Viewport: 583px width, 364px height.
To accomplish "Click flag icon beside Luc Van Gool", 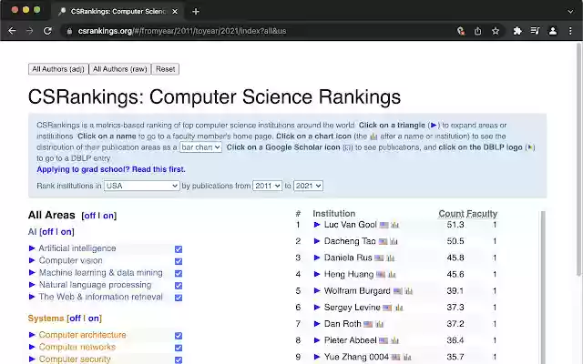I will (x=384, y=225).
